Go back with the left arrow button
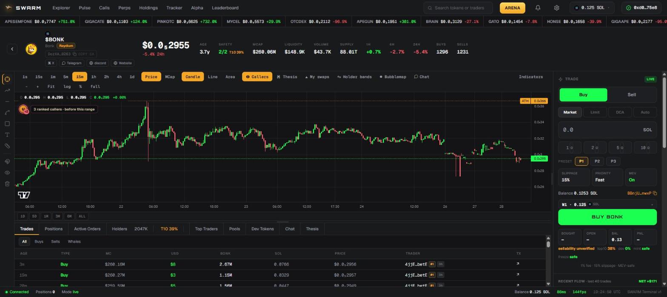This screenshot has width=667, height=297. coord(12,49)
